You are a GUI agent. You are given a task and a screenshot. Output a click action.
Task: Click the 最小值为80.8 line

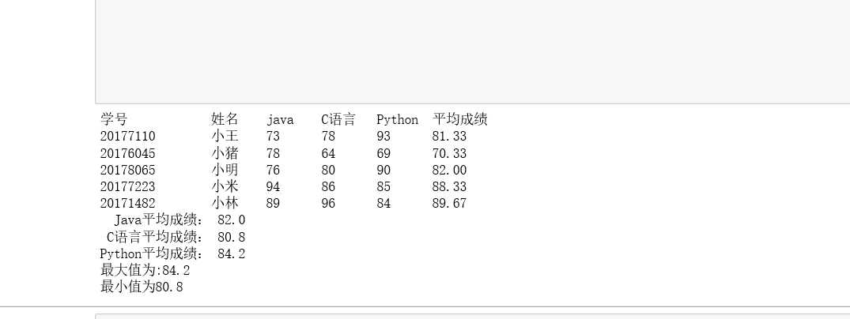tap(142, 287)
